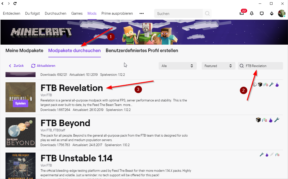Click purple flame icon on FTB Unstable row
The height and width of the screenshot is (179, 288).
[x=267, y=155]
